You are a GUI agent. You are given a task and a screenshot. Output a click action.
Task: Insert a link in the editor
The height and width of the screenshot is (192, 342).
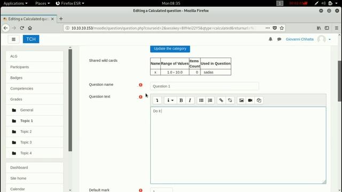(221, 100)
